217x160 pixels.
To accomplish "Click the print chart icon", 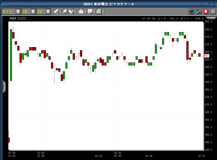I will 81,11.
